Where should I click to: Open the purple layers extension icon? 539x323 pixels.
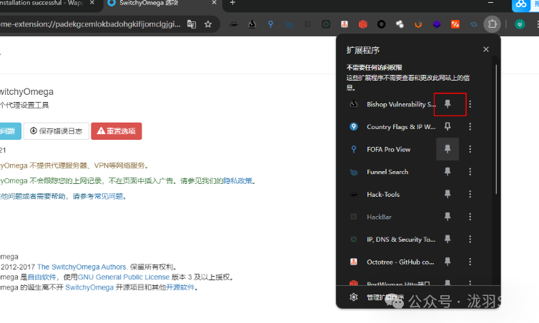click(437, 24)
